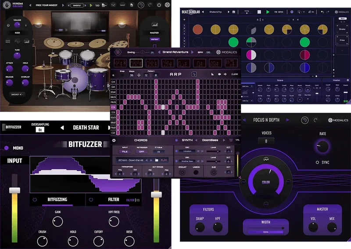Enable SYNC in Focus N Depth
This screenshot has width=351, height=249.
(317, 162)
